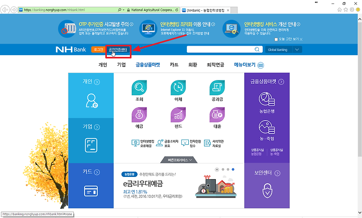Select the first carousel dot
The width and height of the screenshot is (362, 218).
[223, 169]
